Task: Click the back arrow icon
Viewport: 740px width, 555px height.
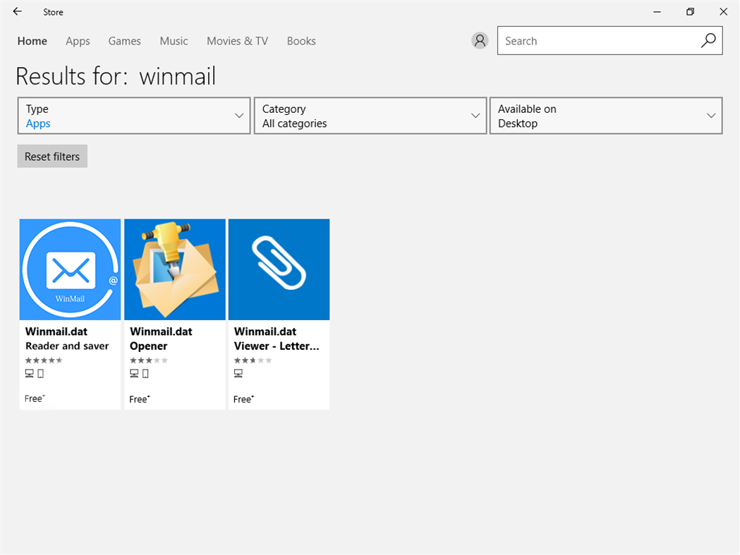Action: (17, 11)
